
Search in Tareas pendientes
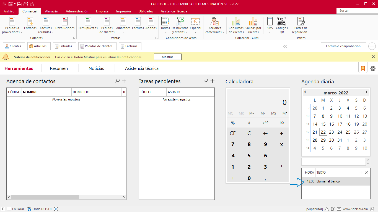[206, 81]
